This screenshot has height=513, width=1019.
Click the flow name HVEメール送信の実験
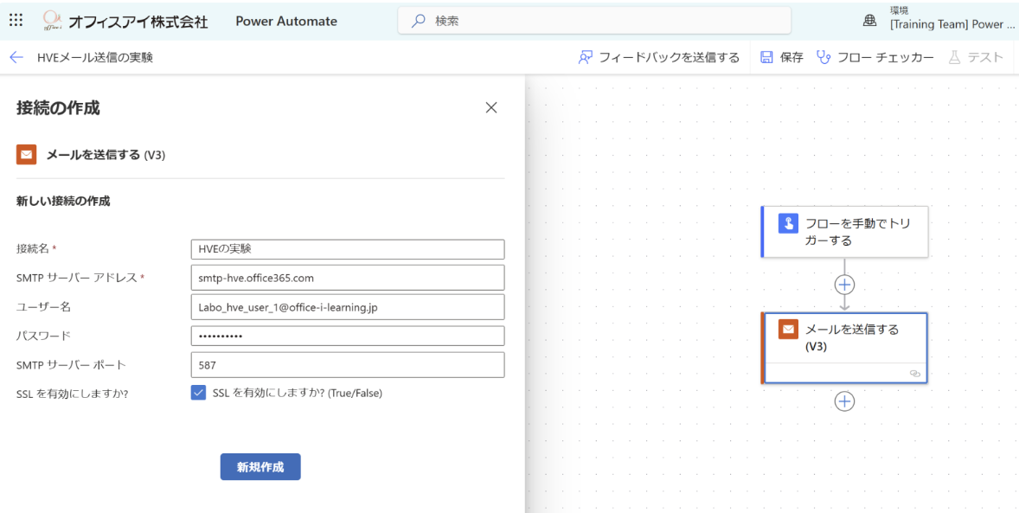click(95, 57)
